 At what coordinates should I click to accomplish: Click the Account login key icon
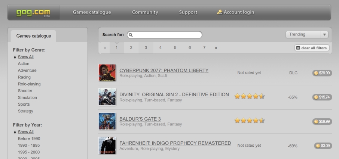220,12
